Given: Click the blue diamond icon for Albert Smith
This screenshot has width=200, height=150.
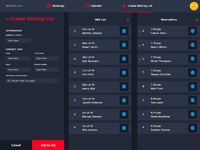Looking at the screenshot, I should pos(124,45).
